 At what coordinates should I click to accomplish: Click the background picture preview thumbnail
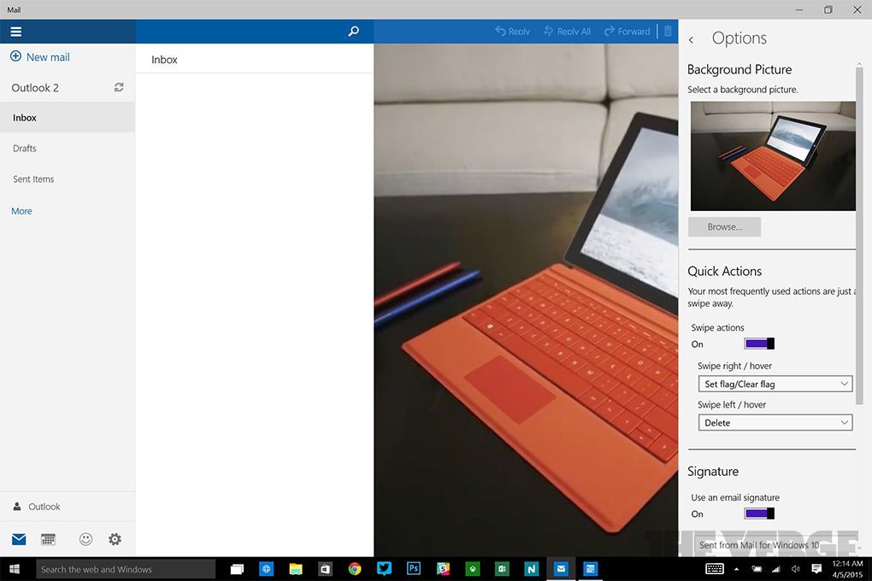coord(772,156)
